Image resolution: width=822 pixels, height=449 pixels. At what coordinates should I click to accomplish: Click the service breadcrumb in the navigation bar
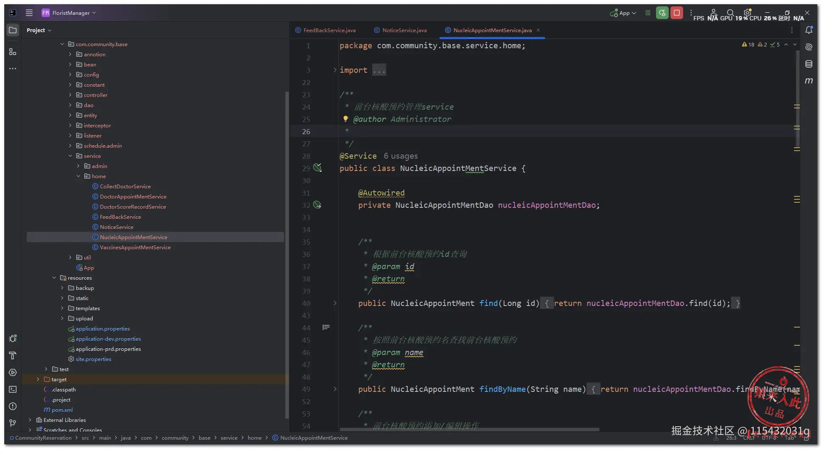229,438
